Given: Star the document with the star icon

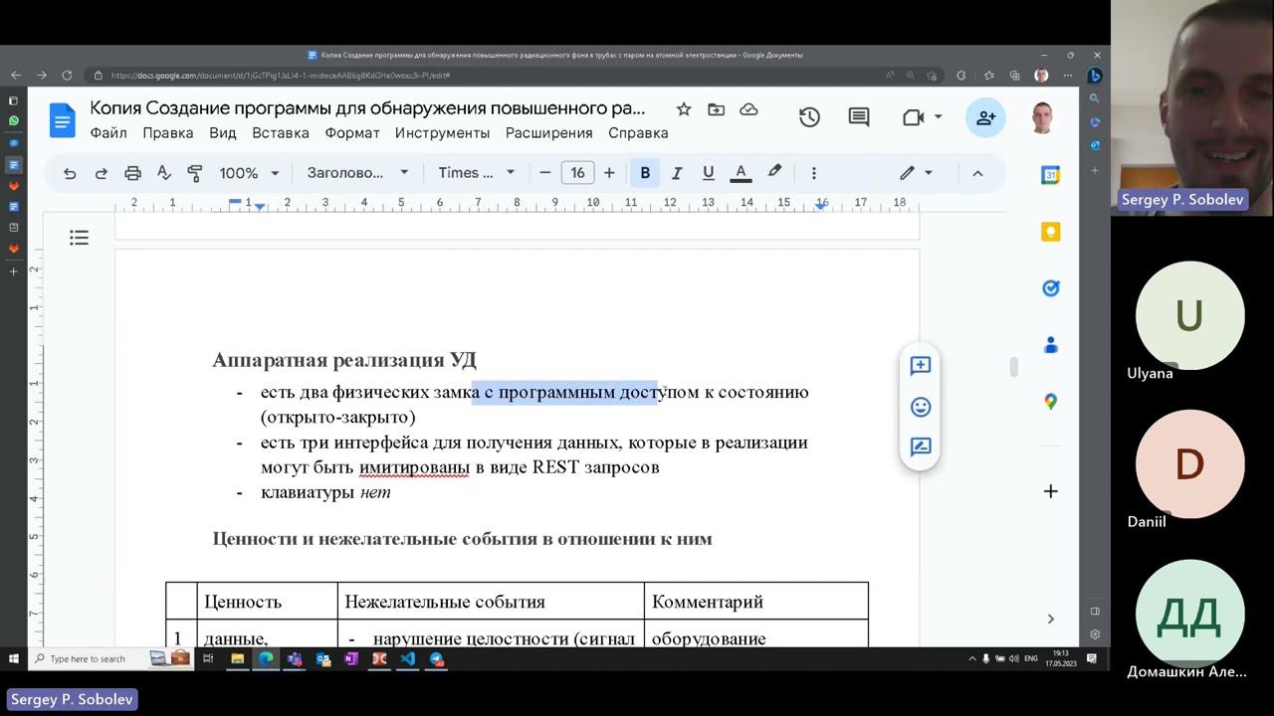Looking at the screenshot, I should (x=683, y=109).
